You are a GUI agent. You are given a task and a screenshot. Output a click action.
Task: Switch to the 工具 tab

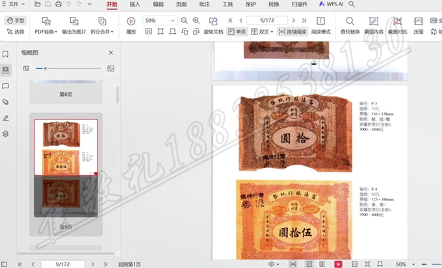pyautogui.click(x=227, y=5)
